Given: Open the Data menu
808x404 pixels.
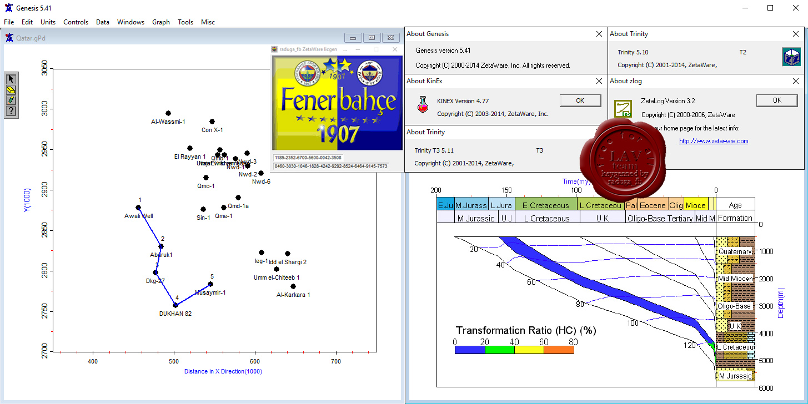Looking at the screenshot, I should tap(103, 22).
